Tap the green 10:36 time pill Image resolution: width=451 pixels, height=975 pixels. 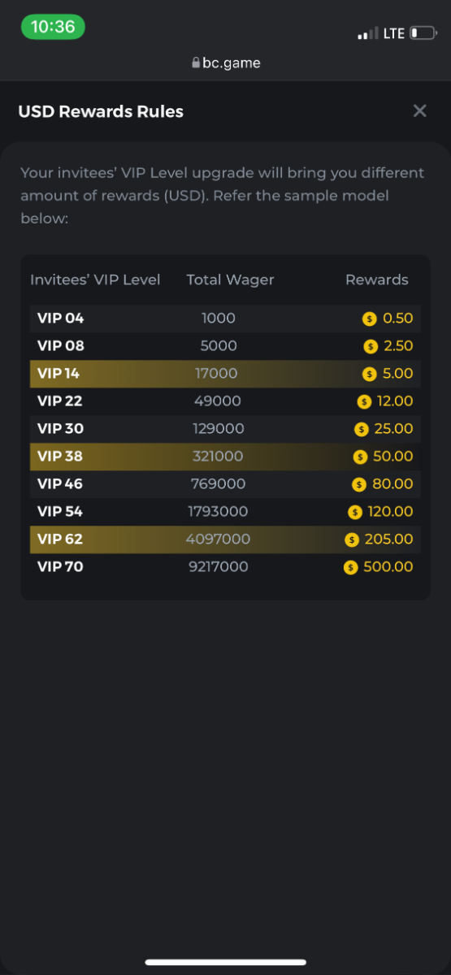[x=53, y=27]
